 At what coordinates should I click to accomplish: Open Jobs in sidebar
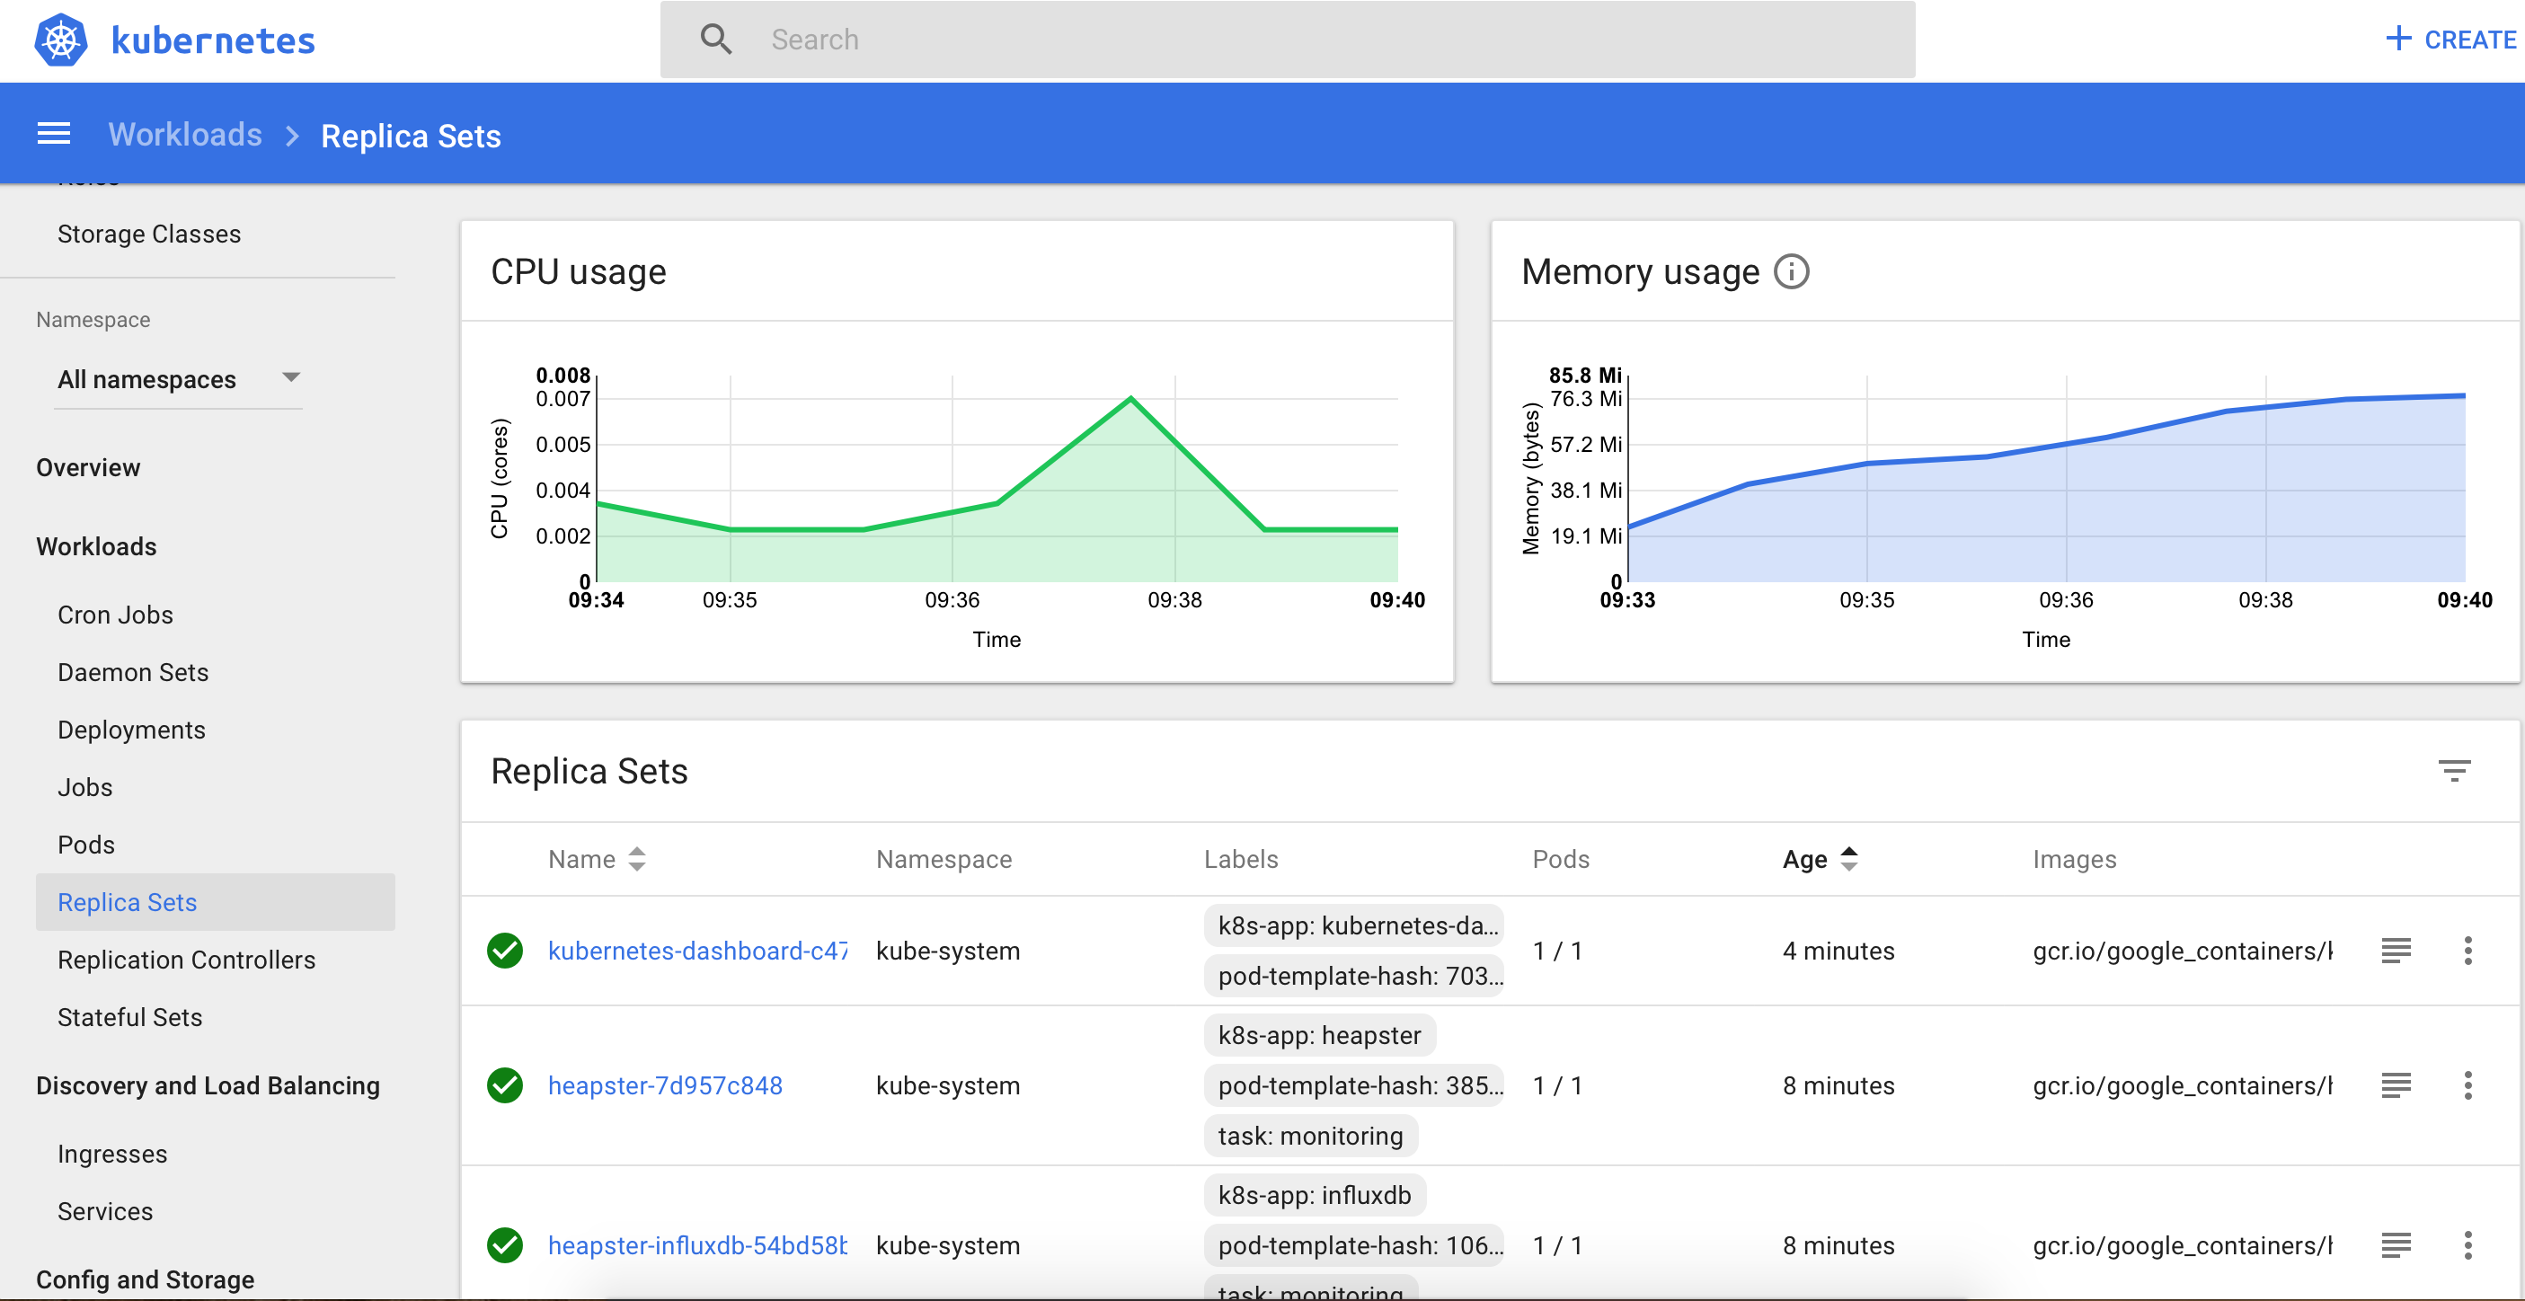(84, 787)
